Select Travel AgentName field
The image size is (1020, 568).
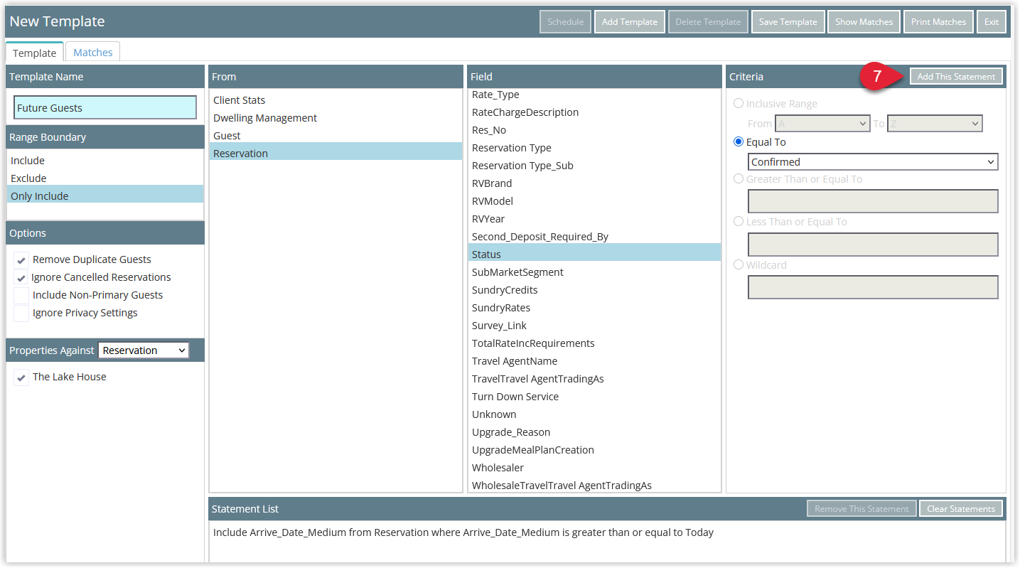(x=594, y=361)
